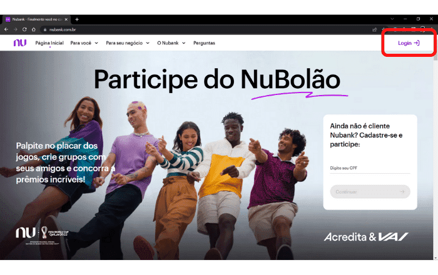Click the share page icon in address bar
Screen dimensions: 438x275
(x=375, y=29)
